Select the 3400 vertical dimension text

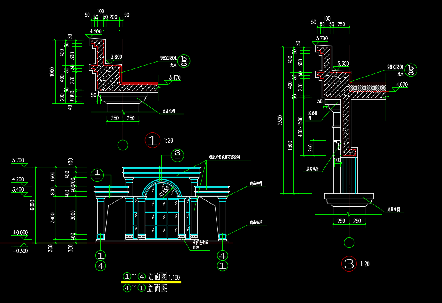click(53, 218)
